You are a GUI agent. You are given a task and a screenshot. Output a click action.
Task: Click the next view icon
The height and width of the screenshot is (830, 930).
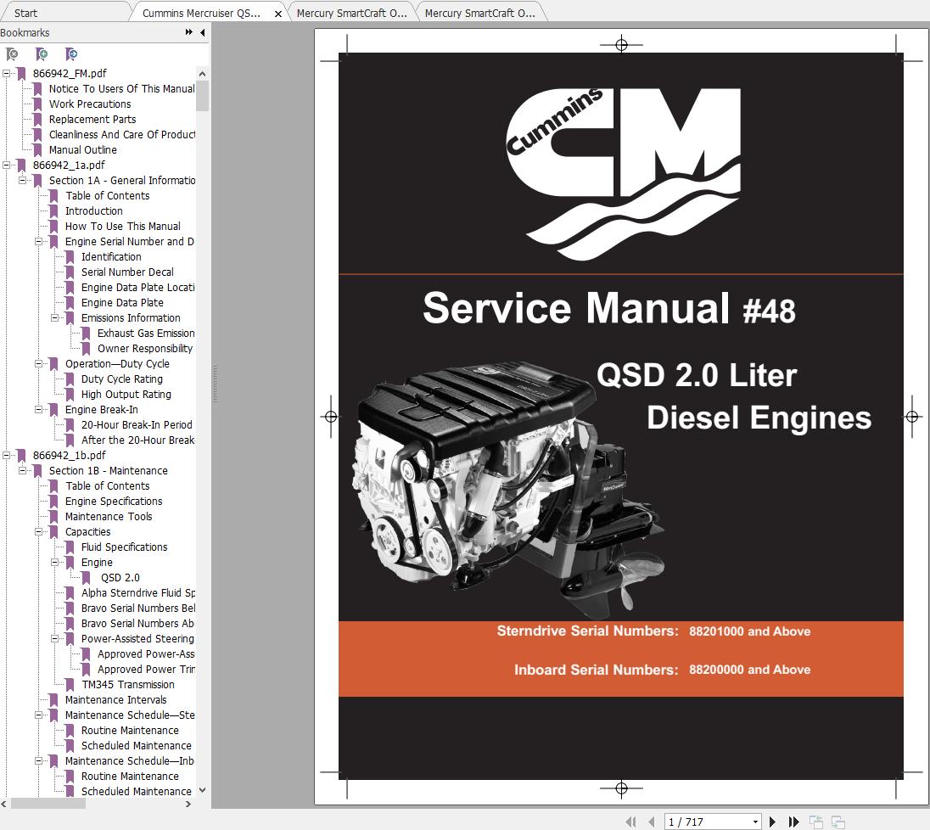837,821
